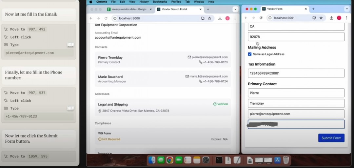Open profile avatar in Vendor Form window
Screen dimensions: 354x168
pyautogui.click(x=339, y=18)
